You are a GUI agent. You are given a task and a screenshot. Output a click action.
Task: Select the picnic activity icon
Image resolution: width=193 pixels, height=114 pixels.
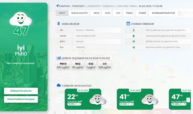134,36
